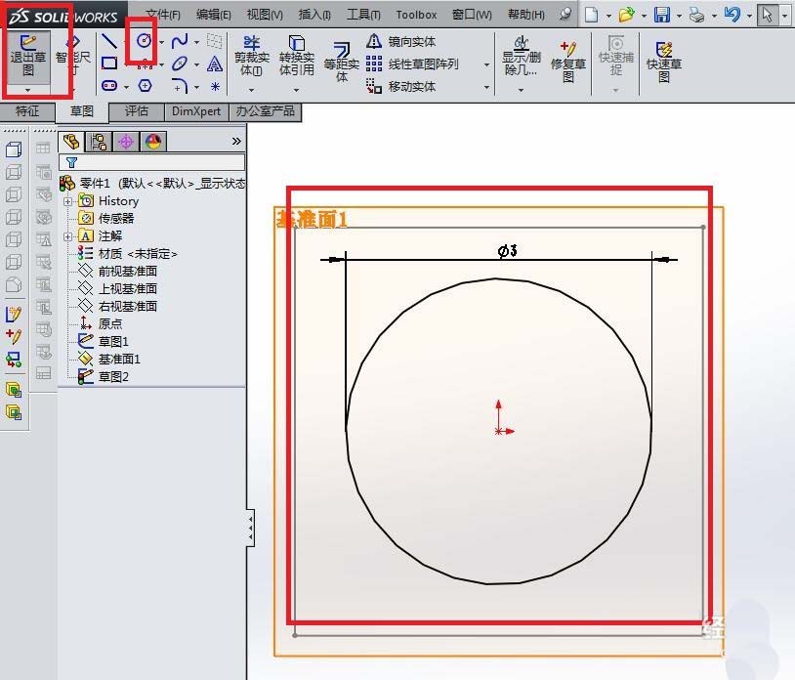The image size is (795, 680).
Task: Open the 帮助(H) menu
Action: [526, 15]
